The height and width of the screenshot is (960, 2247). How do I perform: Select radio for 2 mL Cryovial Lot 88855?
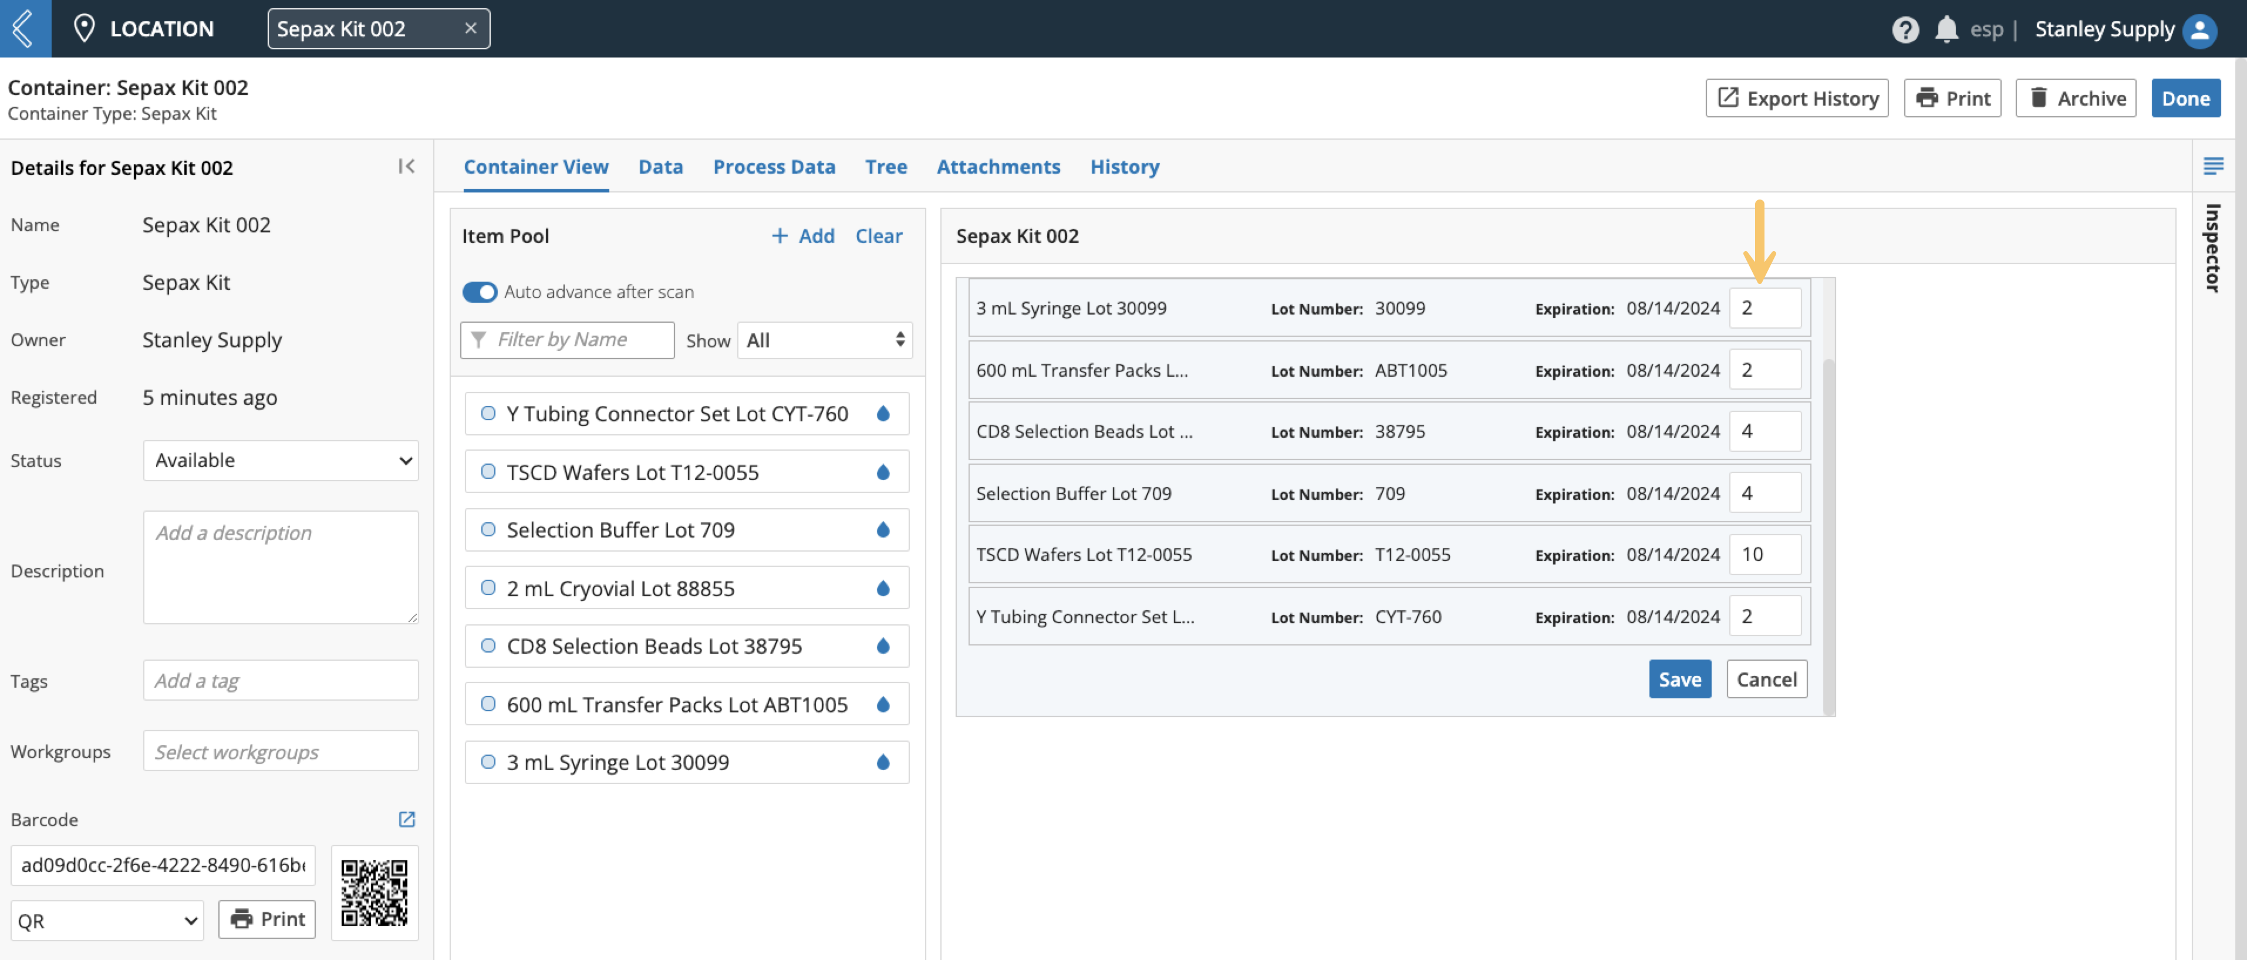pyautogui.click(x=488, y=588)
